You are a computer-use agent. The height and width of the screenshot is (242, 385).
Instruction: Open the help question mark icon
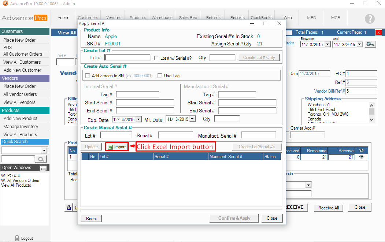click(x=370, y=19)
